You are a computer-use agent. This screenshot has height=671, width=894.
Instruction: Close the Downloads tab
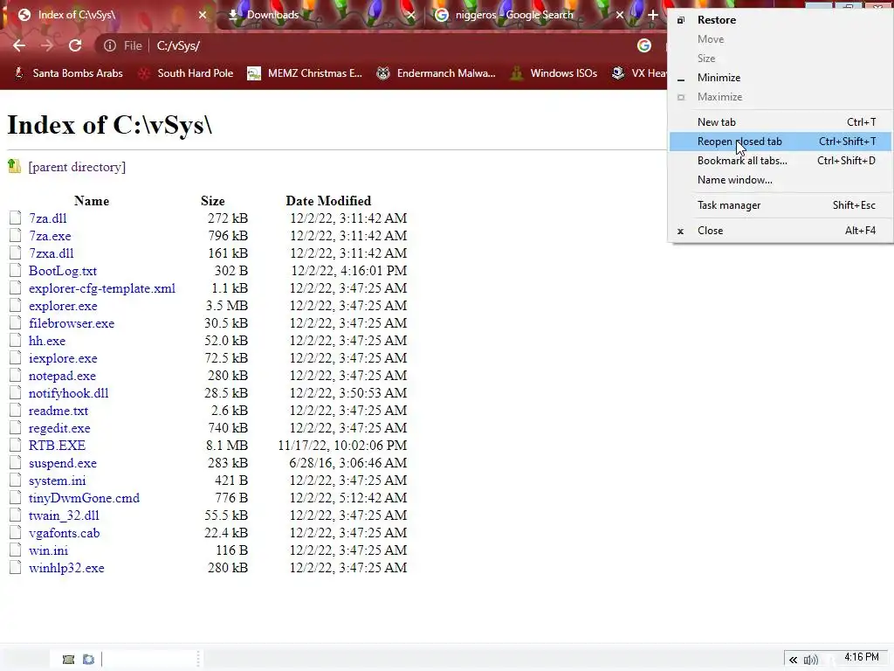pyautogui.click(x=411, y=15)
